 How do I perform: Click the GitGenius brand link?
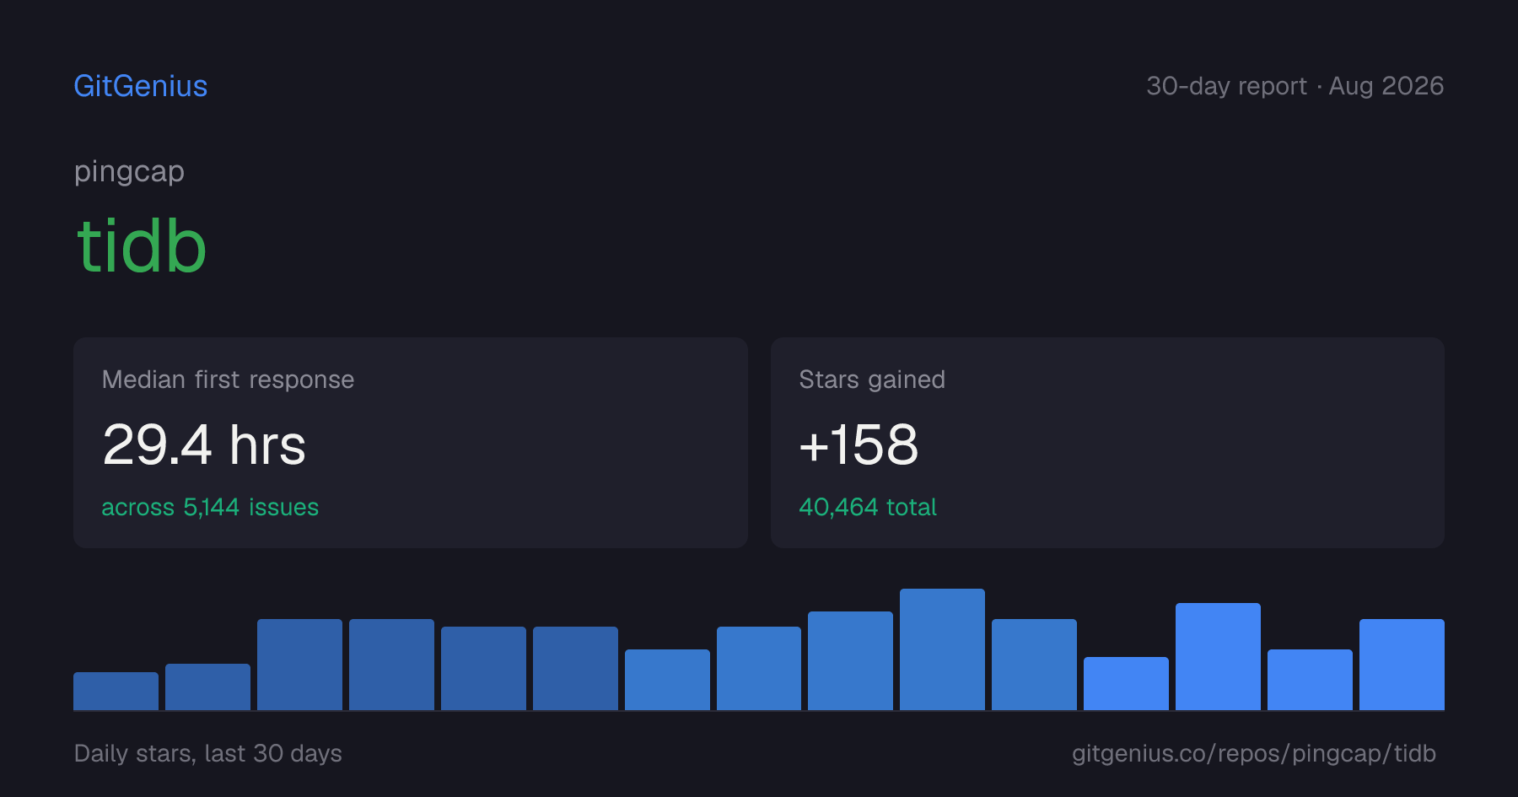pos(141,86)
